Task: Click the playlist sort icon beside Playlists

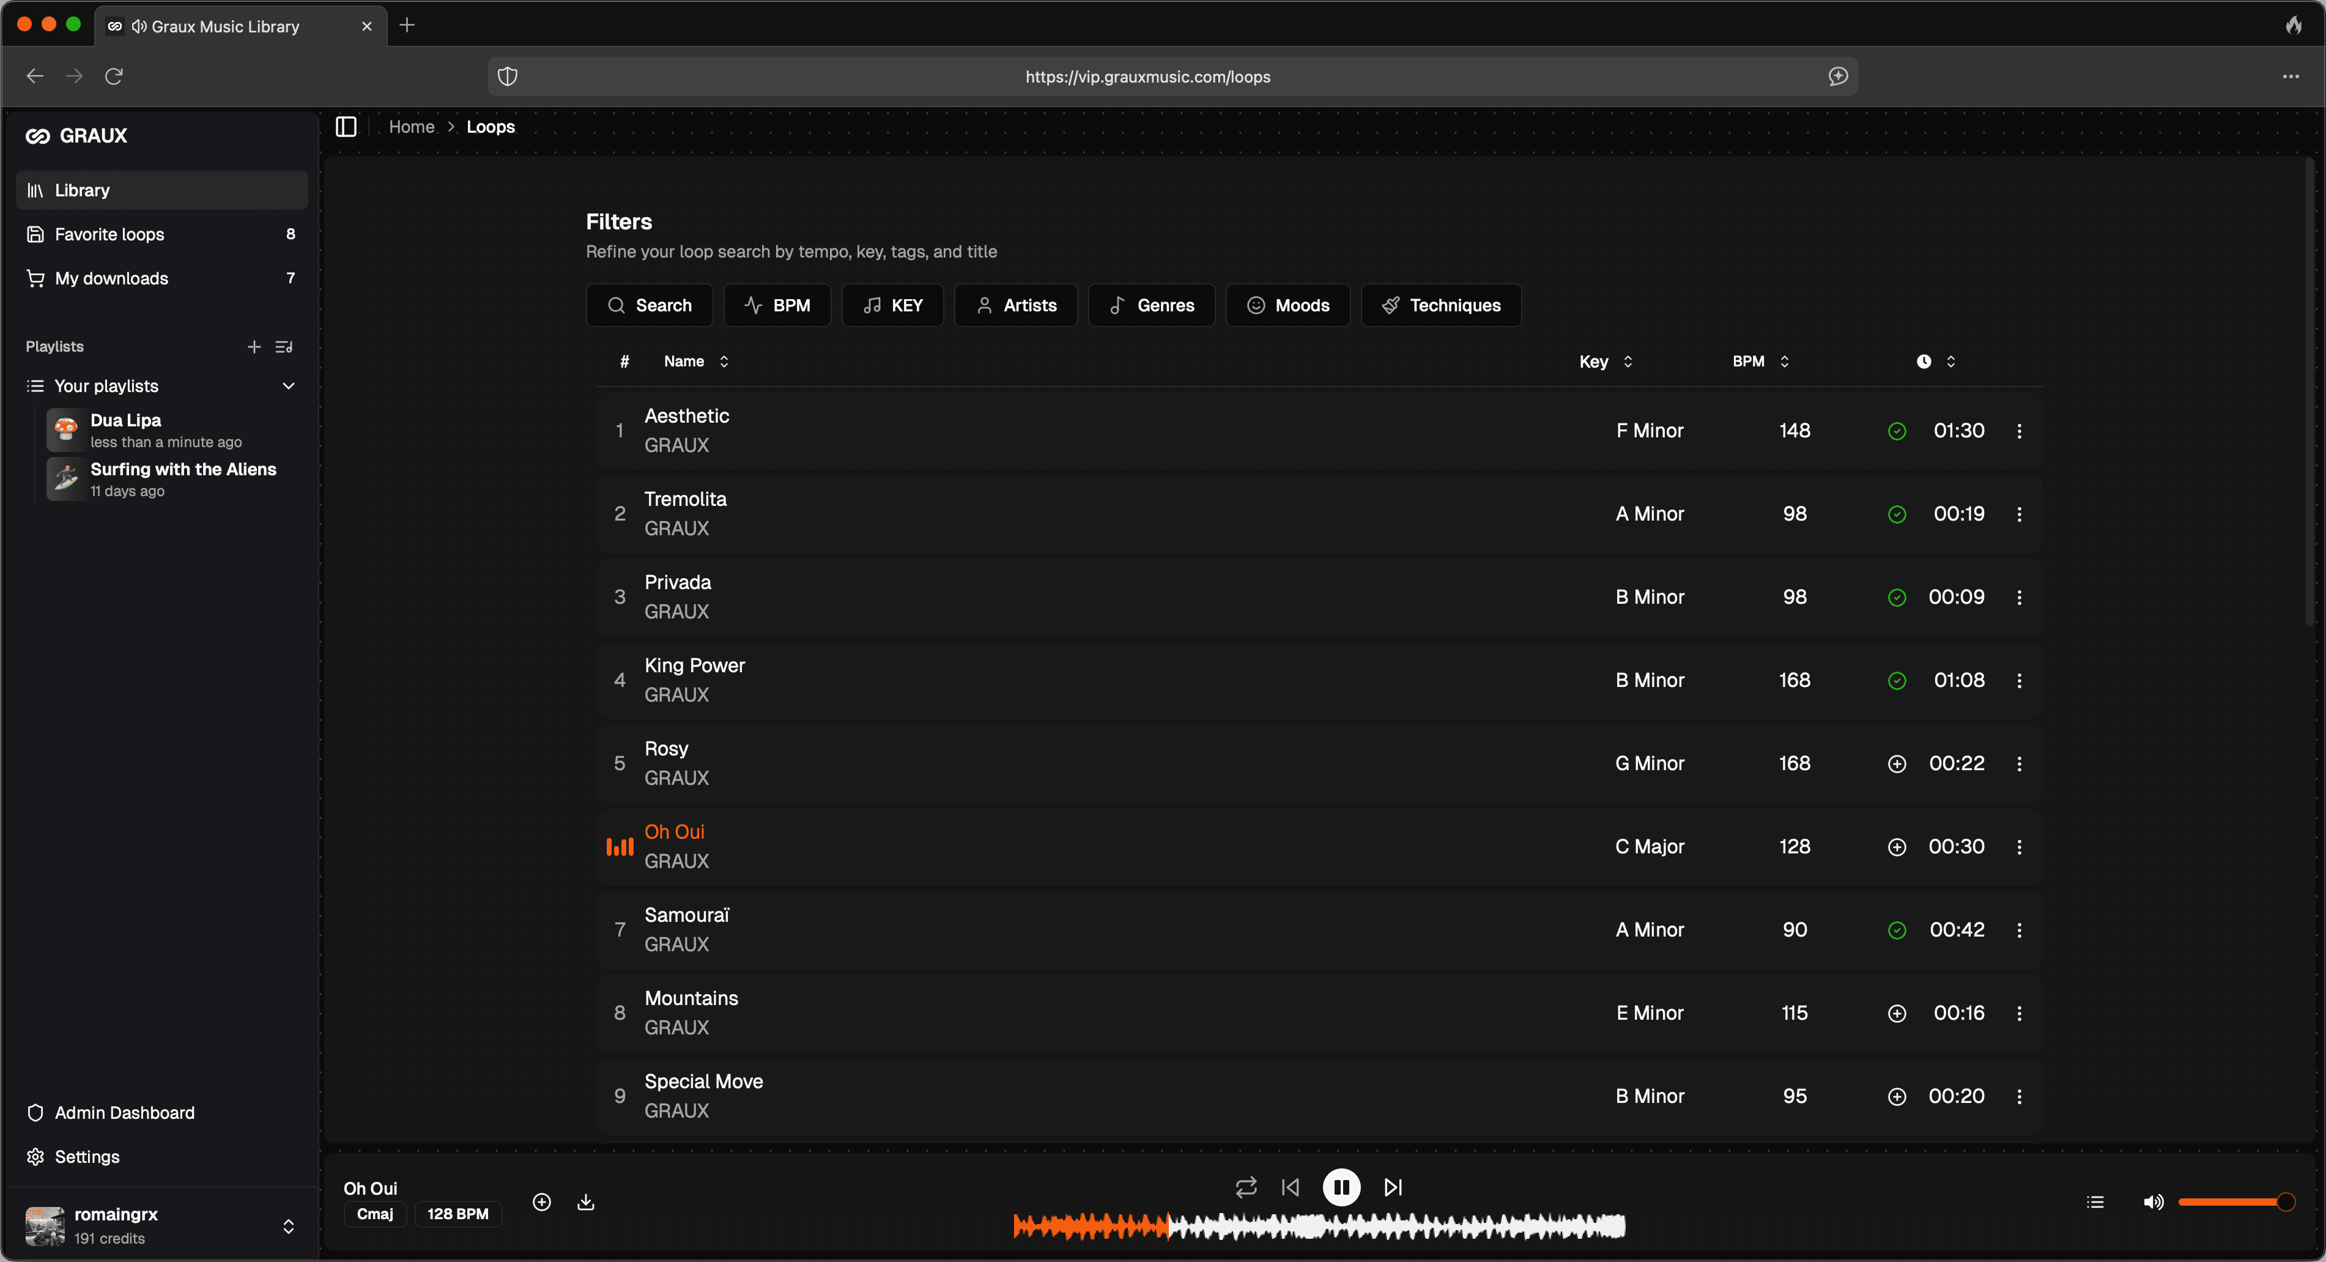Action: click(x=284, y=347)
